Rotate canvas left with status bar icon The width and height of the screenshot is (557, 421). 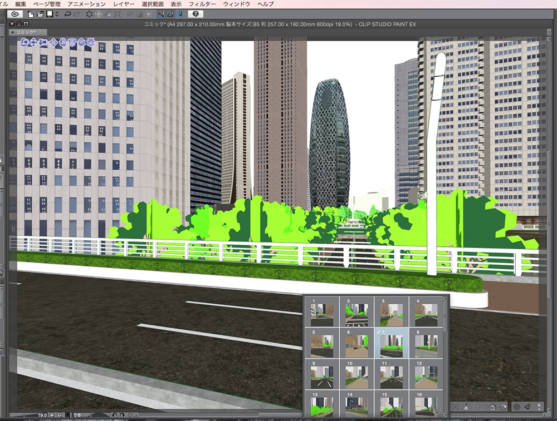(114, 415)
